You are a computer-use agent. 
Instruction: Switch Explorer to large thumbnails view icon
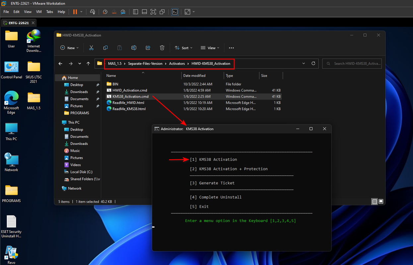[381, 201]
